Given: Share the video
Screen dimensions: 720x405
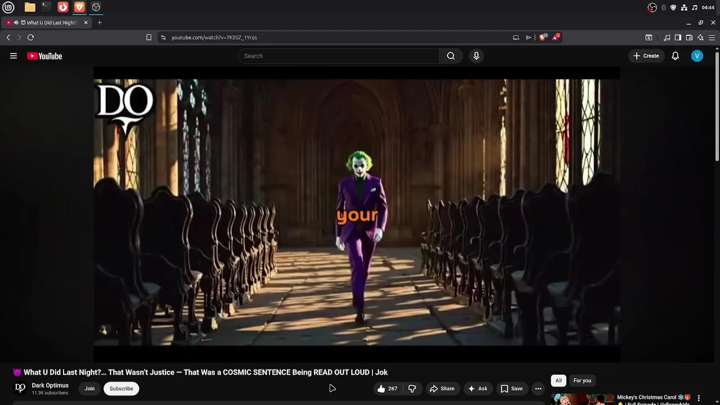Looking at the screenshot, I should (442, 389).
